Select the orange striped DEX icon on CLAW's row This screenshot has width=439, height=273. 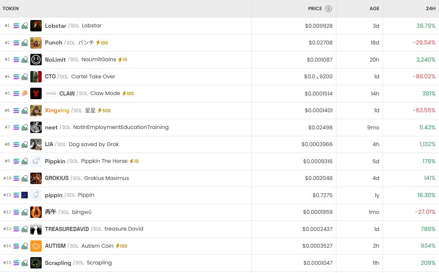click(x=25, y=93)
